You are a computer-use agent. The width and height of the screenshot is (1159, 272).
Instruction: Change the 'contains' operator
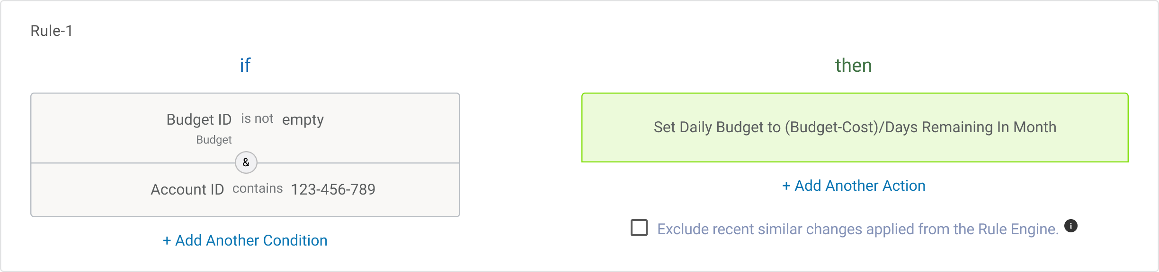click(x=258, y=188)
